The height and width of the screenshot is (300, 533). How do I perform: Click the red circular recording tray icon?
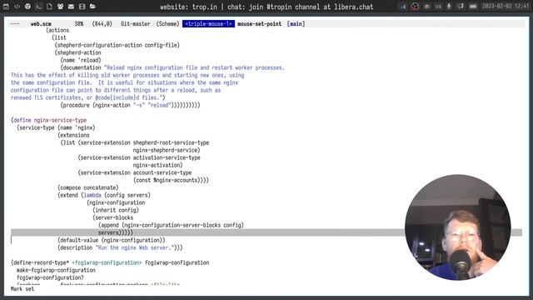pos(415,7)
